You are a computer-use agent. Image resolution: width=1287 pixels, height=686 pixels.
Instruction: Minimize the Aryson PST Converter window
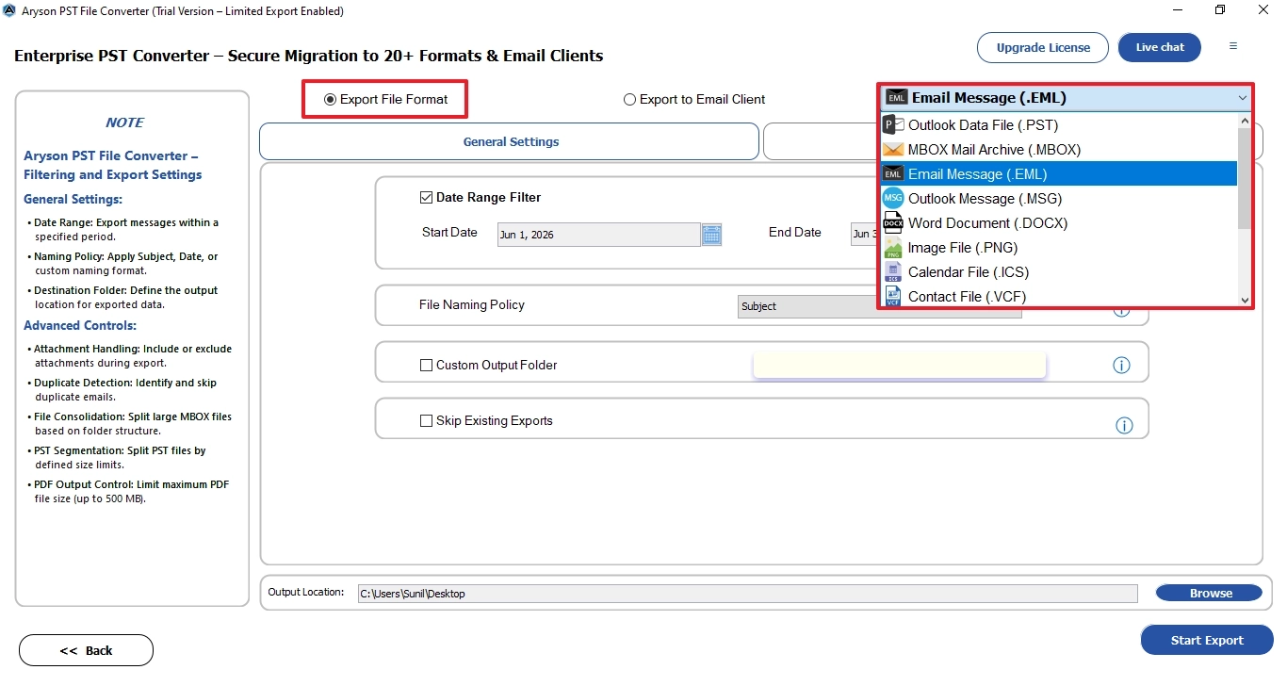tap(1179, 10)
